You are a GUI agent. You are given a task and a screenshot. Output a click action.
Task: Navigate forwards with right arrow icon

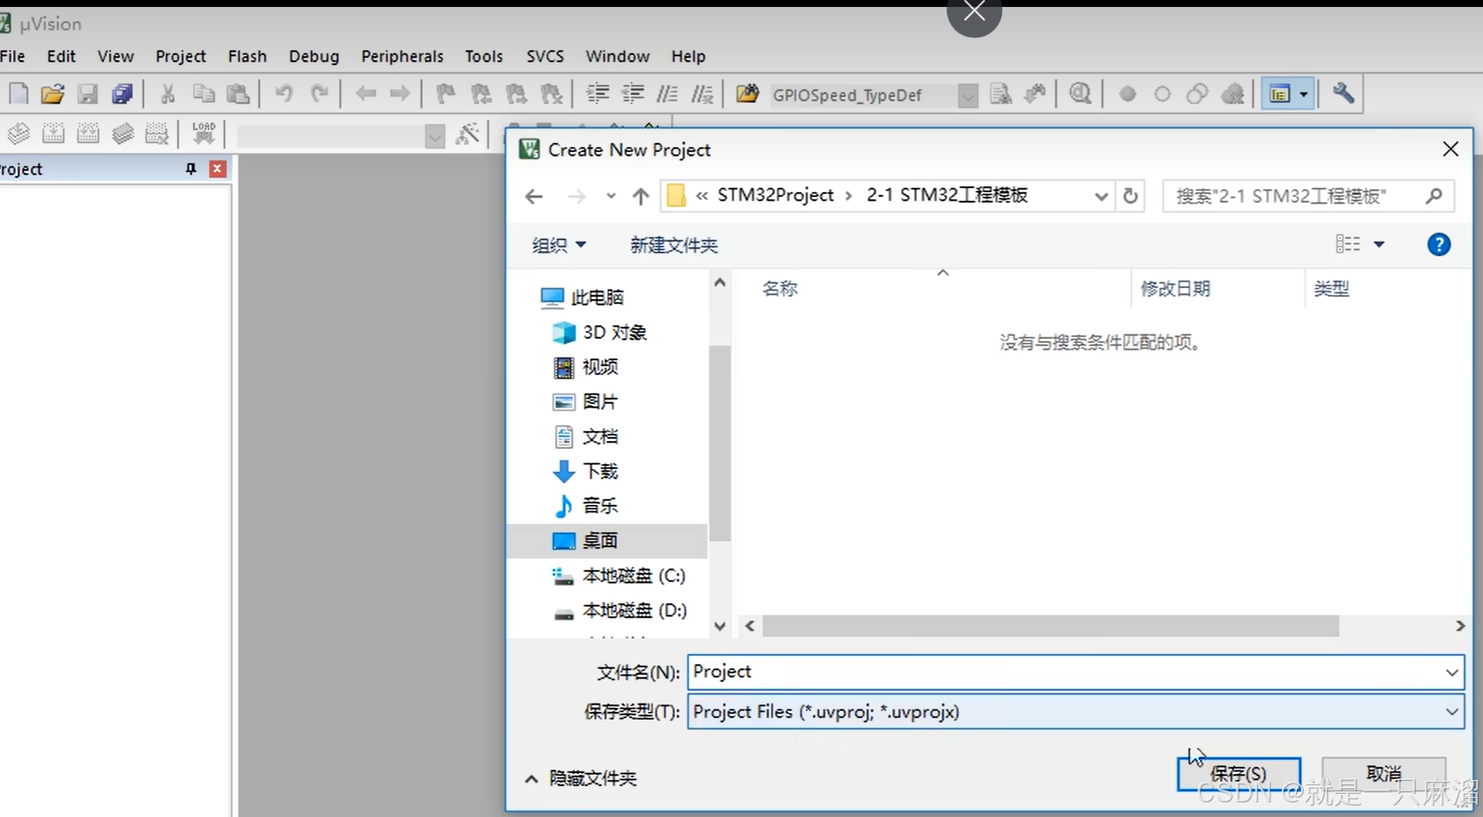[x=400, y=94]
